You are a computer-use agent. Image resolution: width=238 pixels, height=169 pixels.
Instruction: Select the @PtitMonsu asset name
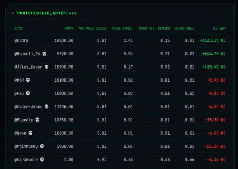point(26,146)
